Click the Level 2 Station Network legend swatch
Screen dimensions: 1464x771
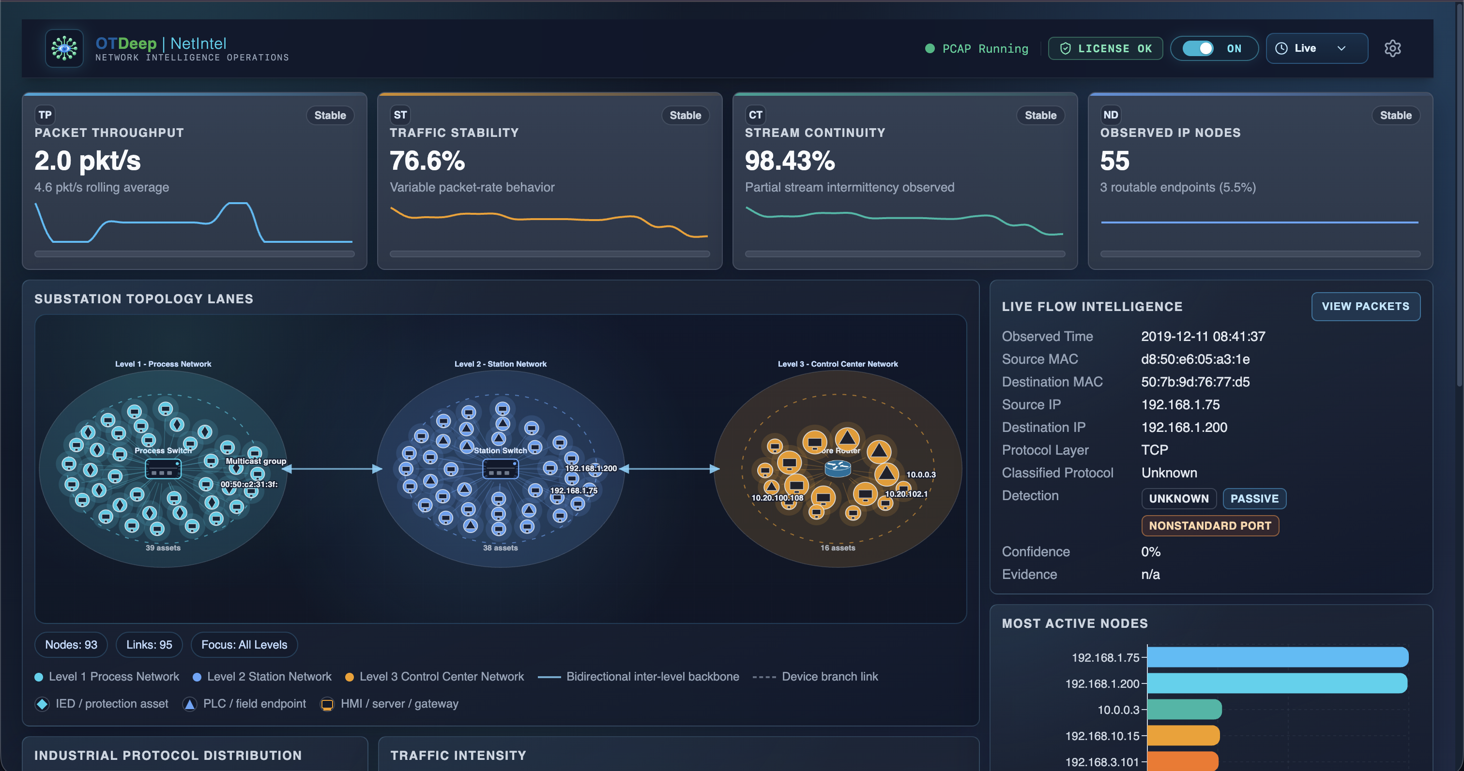(x=197, y=677)
